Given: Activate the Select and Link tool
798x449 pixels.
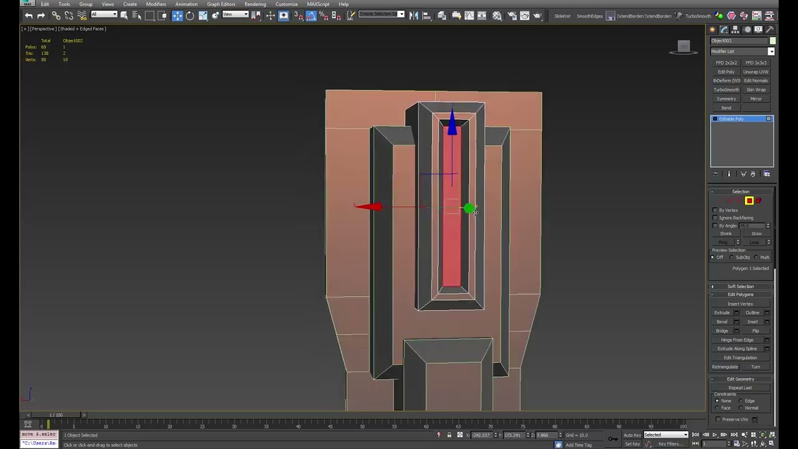Looking at the screenshot, I should click(56, 16).
